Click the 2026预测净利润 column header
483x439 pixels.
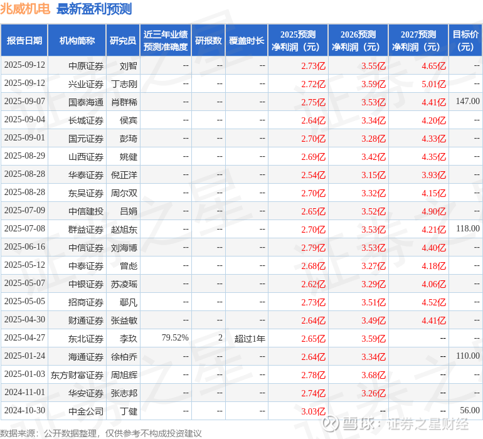tap(358, 41)
